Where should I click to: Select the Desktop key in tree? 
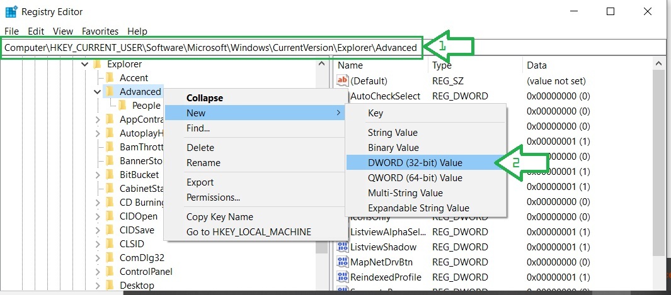click(137, 285)
